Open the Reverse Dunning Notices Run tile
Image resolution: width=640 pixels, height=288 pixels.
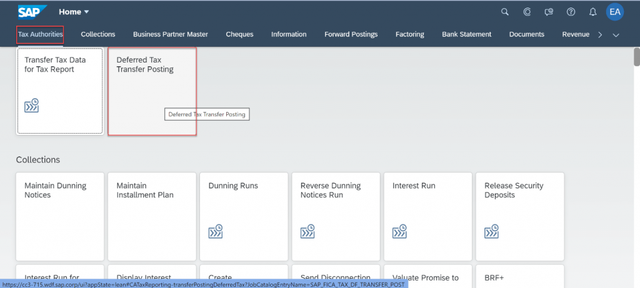click(x=336, y=217)
